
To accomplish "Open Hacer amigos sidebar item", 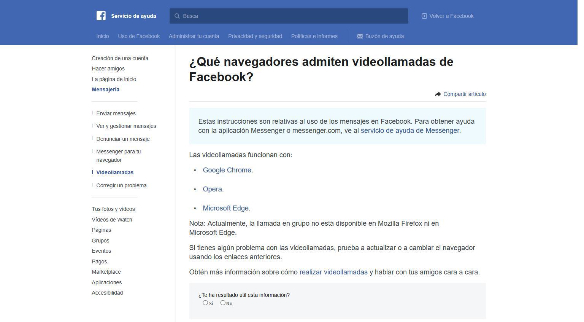I will [x=108, y=69].
